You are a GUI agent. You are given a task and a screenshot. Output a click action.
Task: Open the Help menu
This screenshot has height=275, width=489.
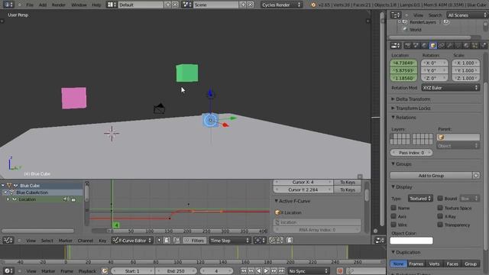96,5
